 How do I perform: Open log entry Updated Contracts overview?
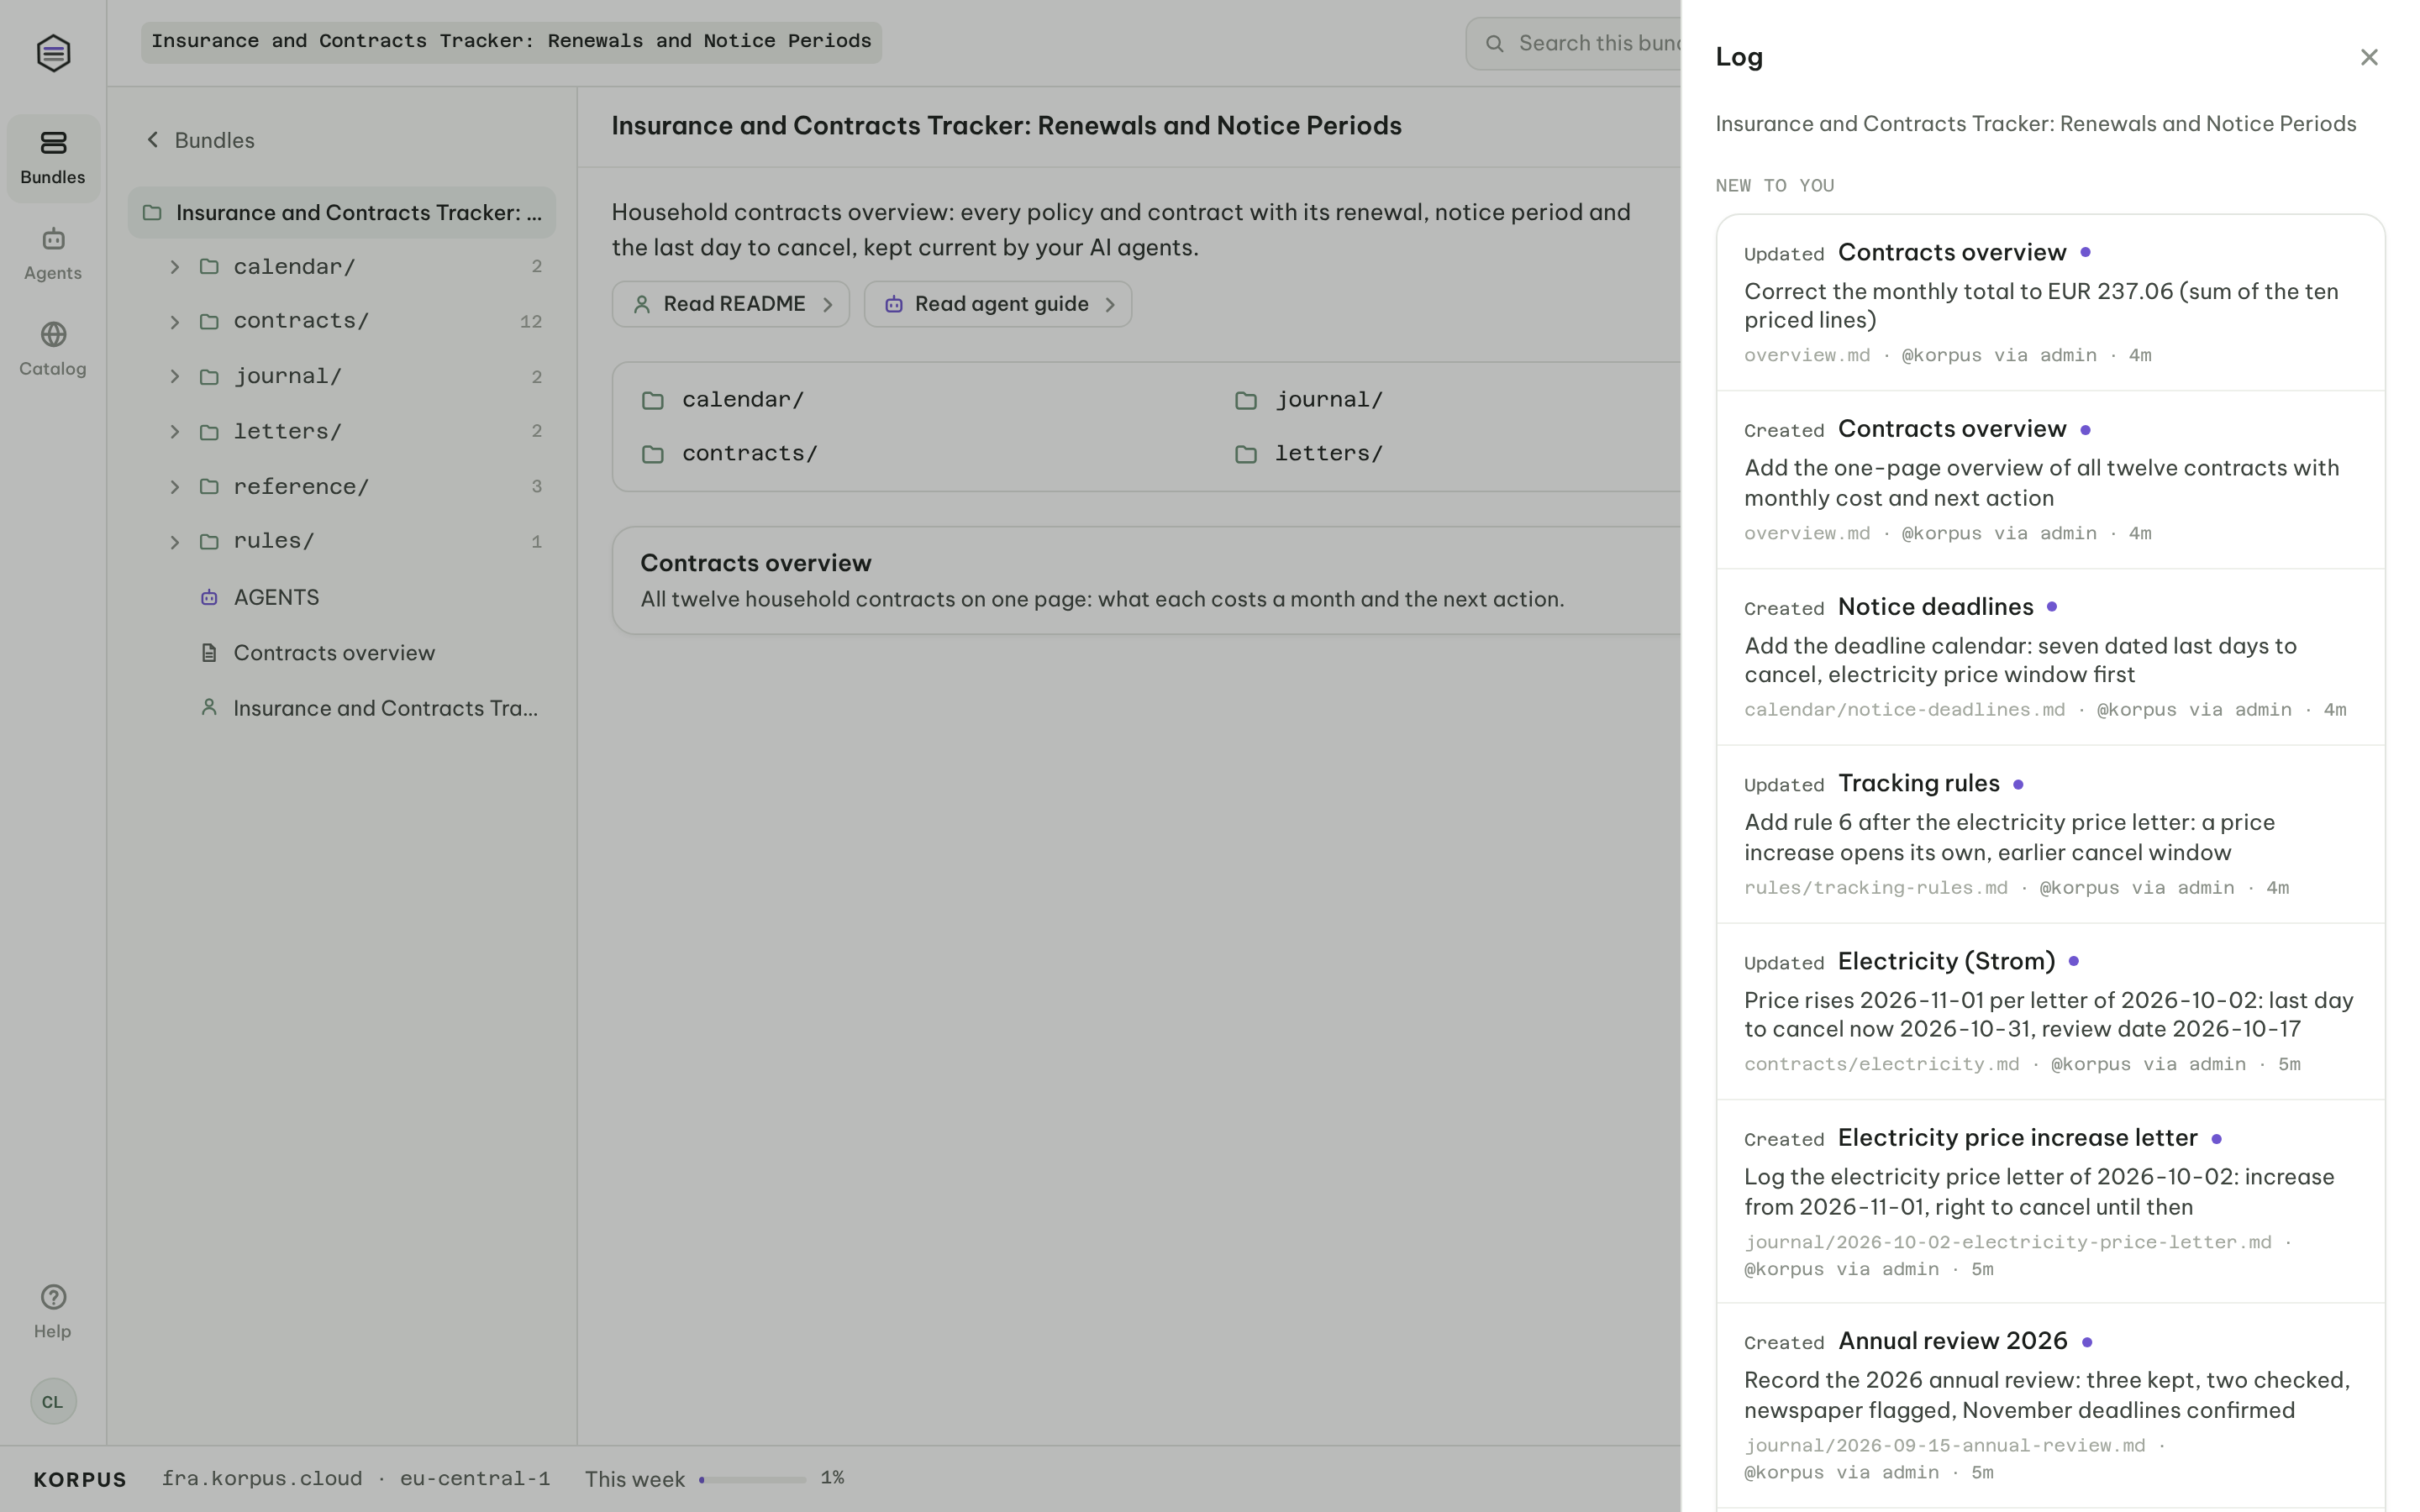(2050, 303)
